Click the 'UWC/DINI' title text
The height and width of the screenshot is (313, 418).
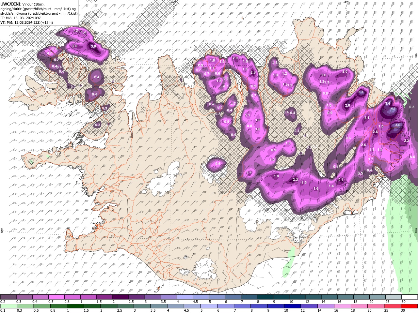(x=10, y=4)
